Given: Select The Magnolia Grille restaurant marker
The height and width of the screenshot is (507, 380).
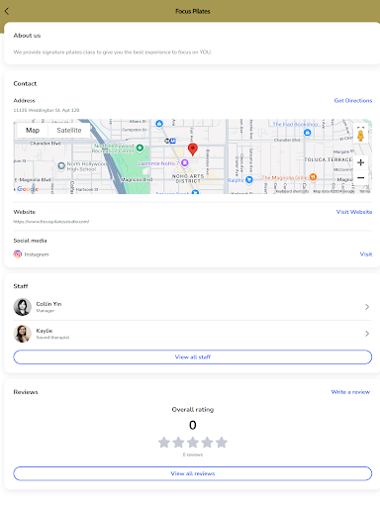Looking at the screenshot, I should pyautogui.click(x=313, y=177).
